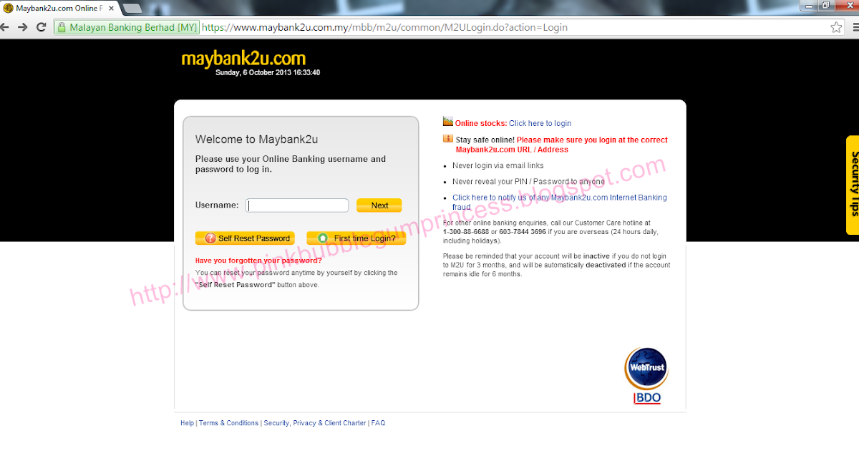This screenshot has height=451, width=859.
Task: Restore down the browser window
Action: 825,6
